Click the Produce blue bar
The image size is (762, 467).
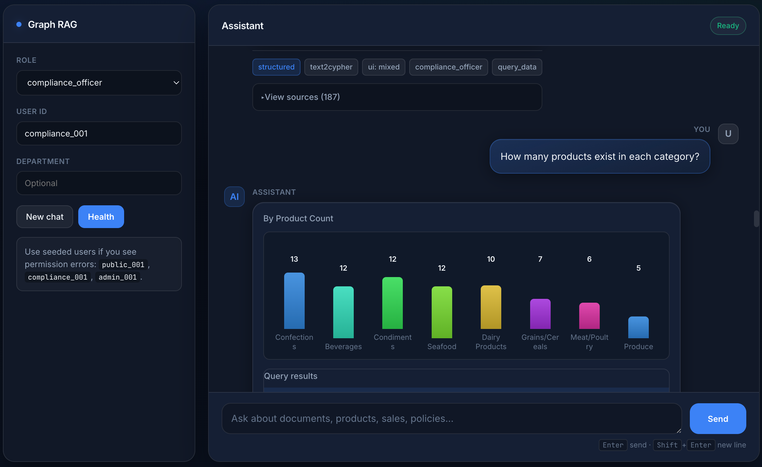(x=638, y=327)
